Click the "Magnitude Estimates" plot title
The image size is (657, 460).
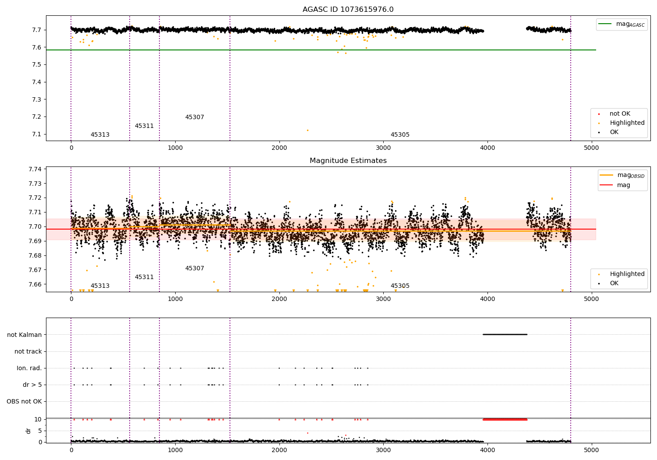click(x=348, y=161)
